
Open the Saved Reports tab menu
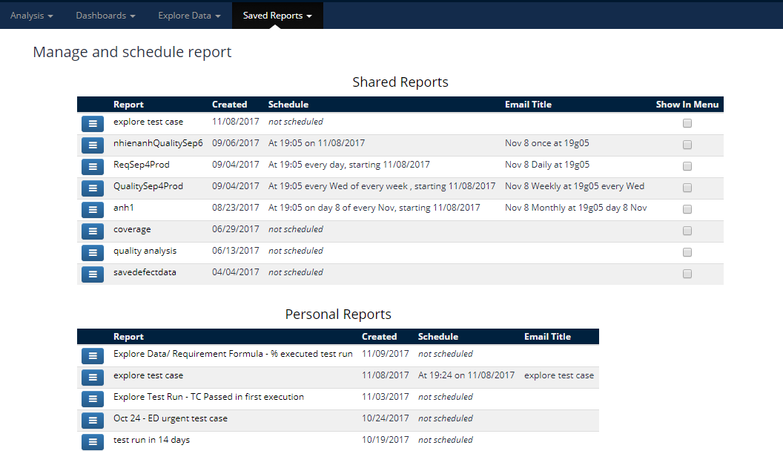click(277, 16)
